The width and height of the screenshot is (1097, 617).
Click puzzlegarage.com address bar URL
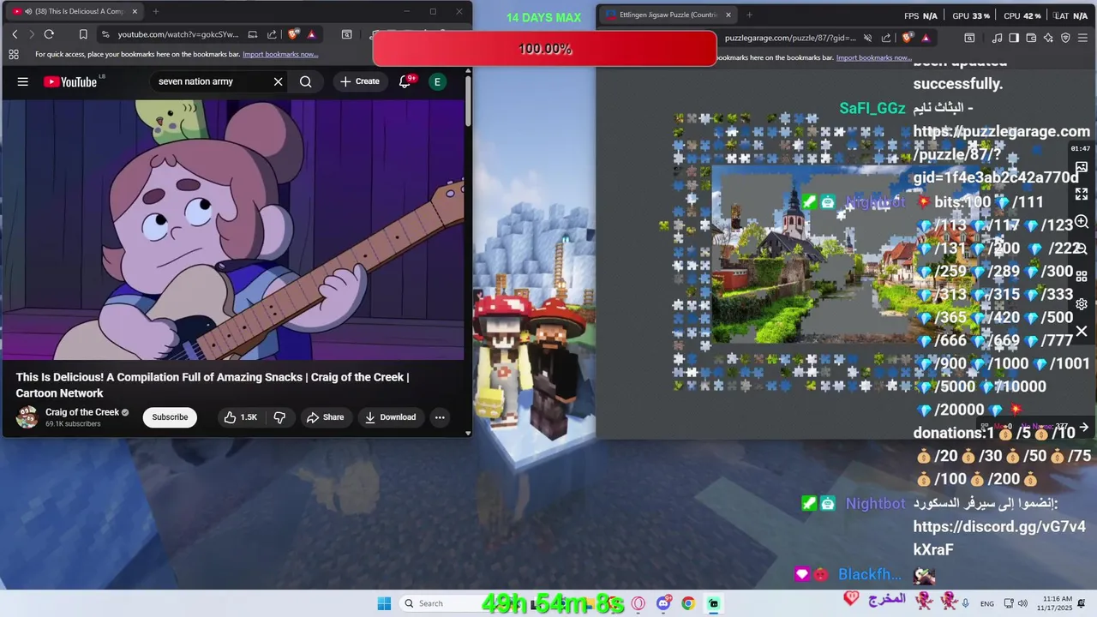pyautogui.click(x=790, y=38)
